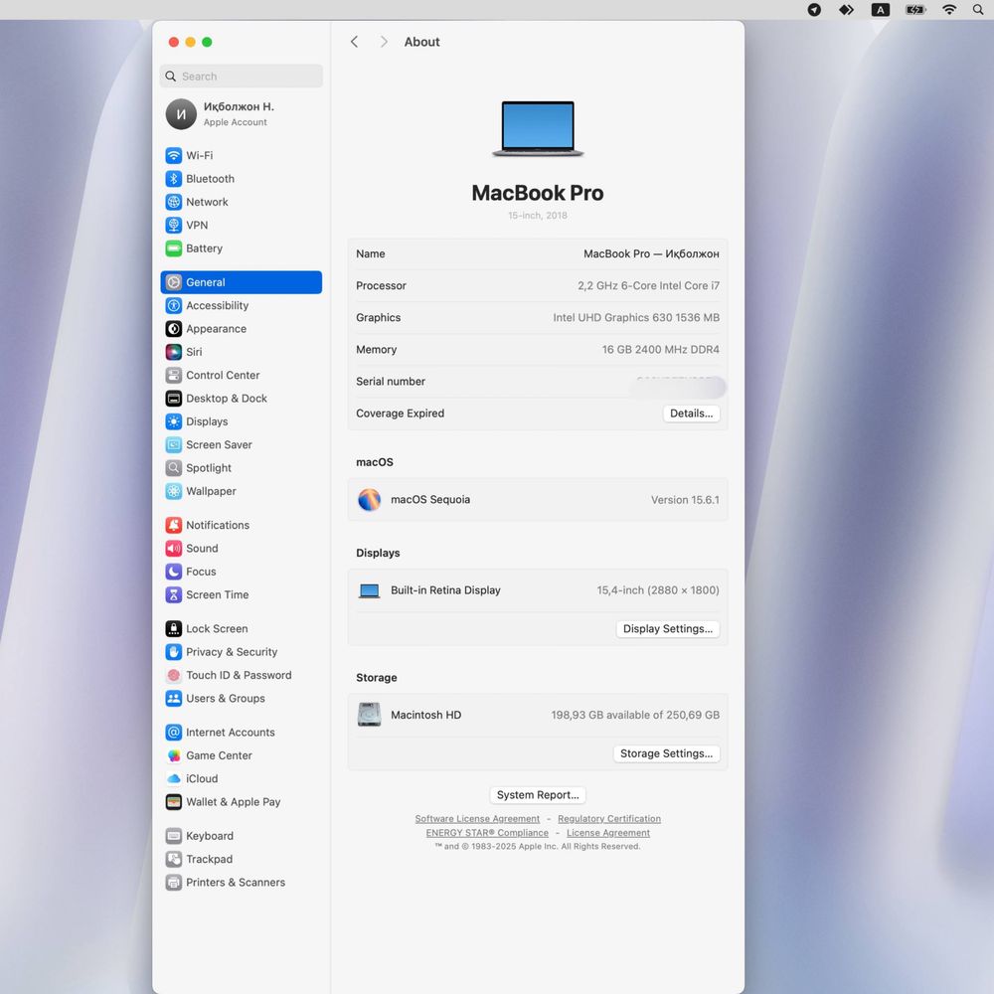The image size is (994, 994).
Task: Open Screen Time settings
Action: pos(241,594)
